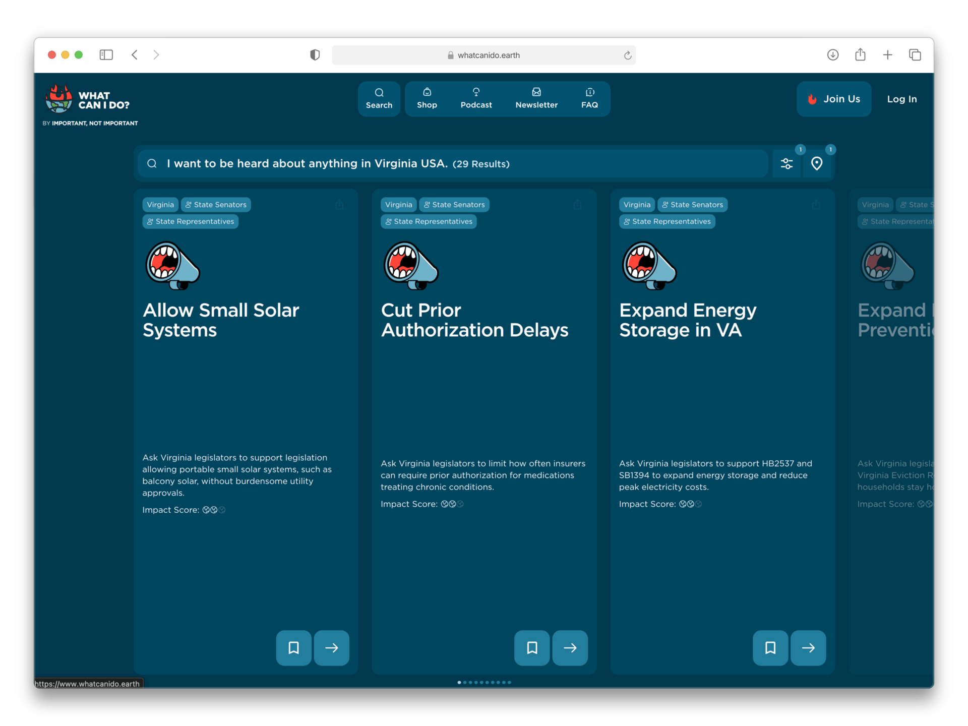The height and width of the screenshot is (726, 968).
Task: Click the What Can I Do logo
Action: [88, 100]
